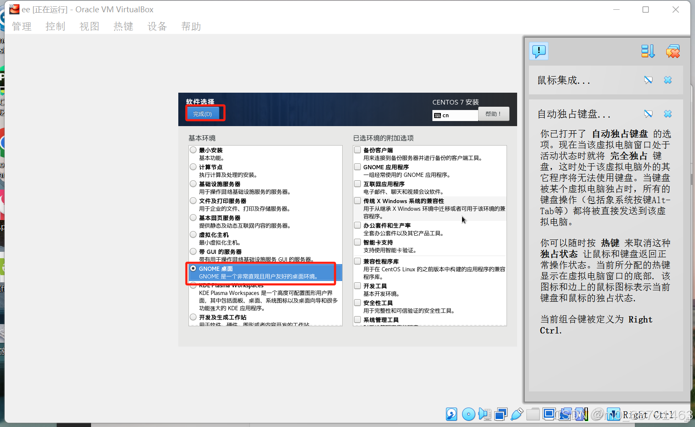The width and height of the screenshot is (695, 427).
Task: Select the 计算节点 radio button
Action: [193, 167]
